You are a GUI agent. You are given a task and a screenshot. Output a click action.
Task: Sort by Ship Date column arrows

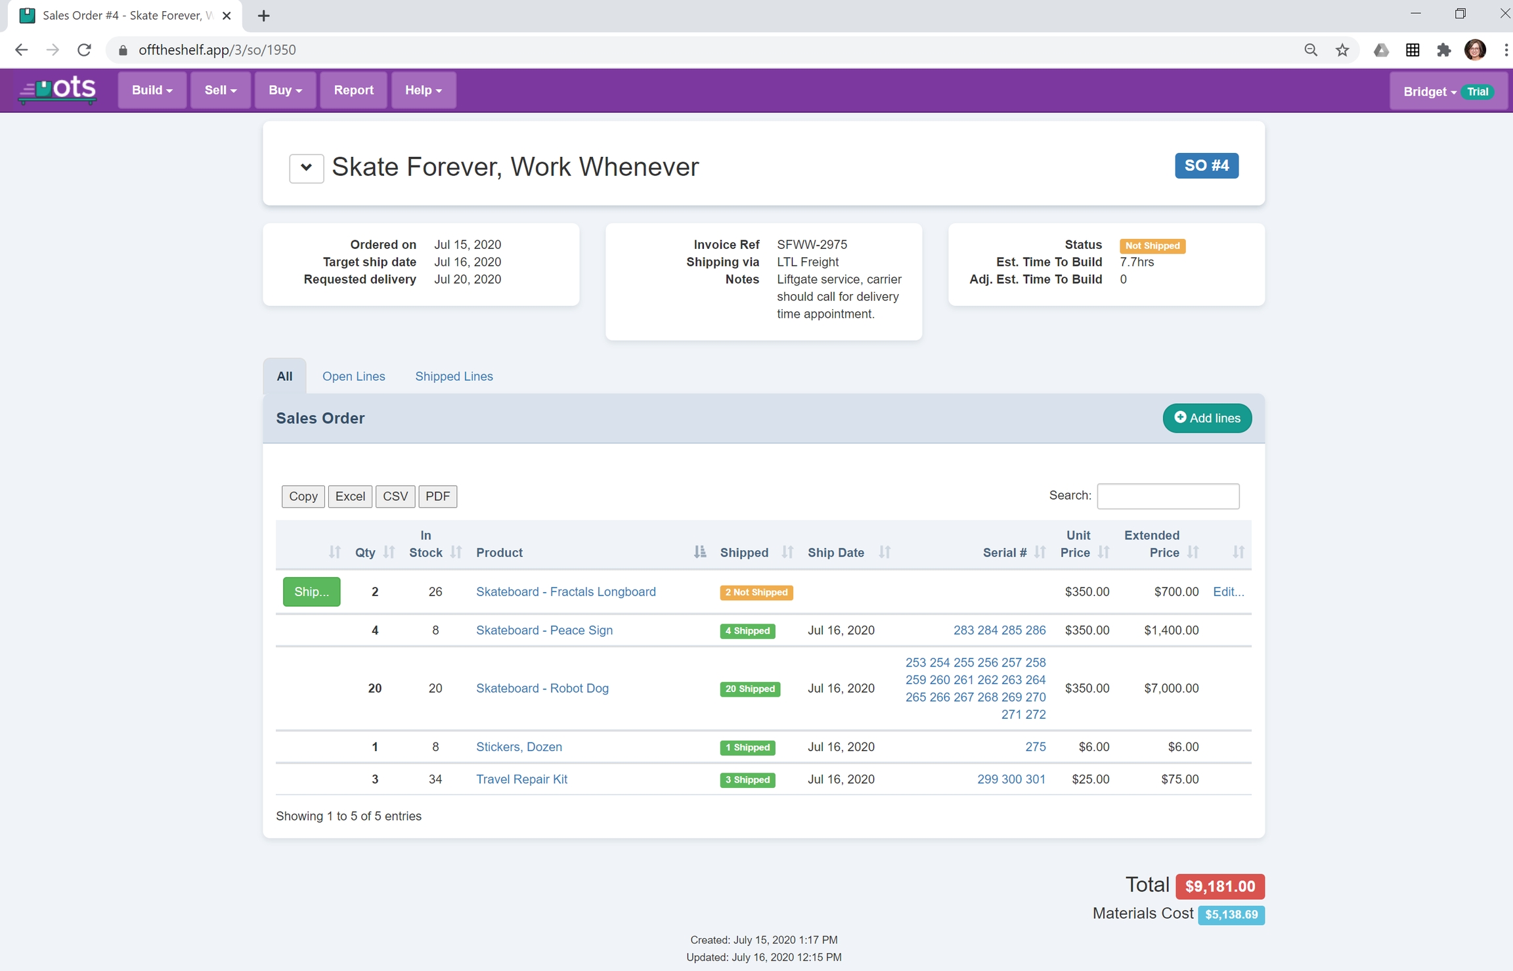(x=885, y=552)
